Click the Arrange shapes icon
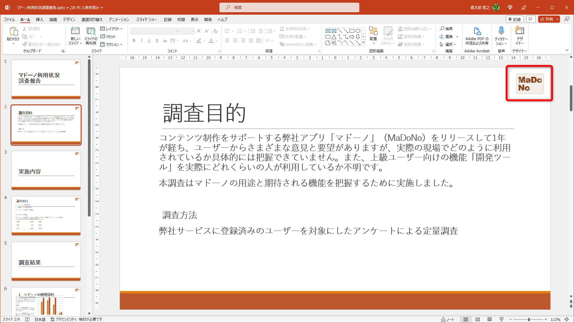This screenshot has width=574, height=323. (x=373, y=31)
